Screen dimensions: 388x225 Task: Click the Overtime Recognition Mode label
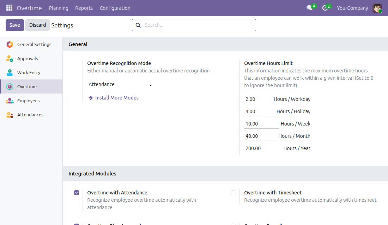pos(119,63)
